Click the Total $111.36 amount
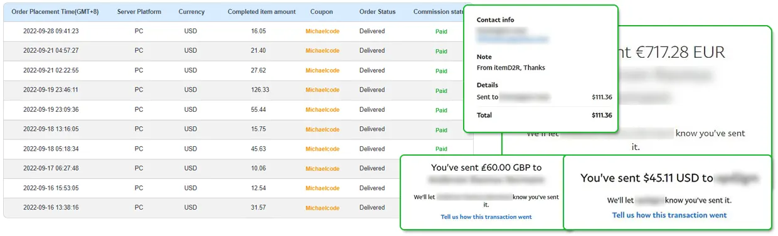This screenshot has width=778, height=236. 602,115
